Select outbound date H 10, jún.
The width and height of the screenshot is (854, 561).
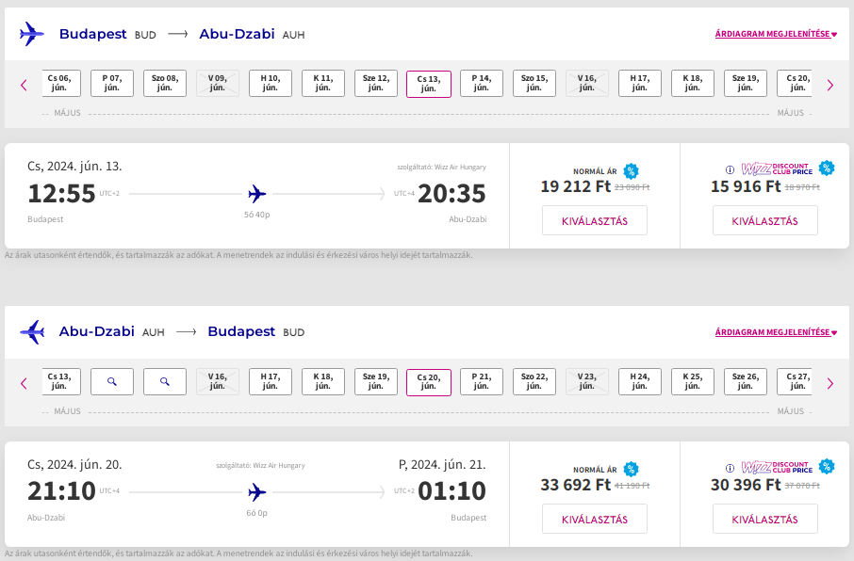271,83
